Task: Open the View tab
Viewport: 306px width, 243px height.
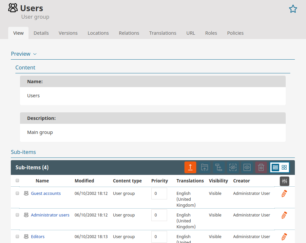Action: tap(18, 33)
